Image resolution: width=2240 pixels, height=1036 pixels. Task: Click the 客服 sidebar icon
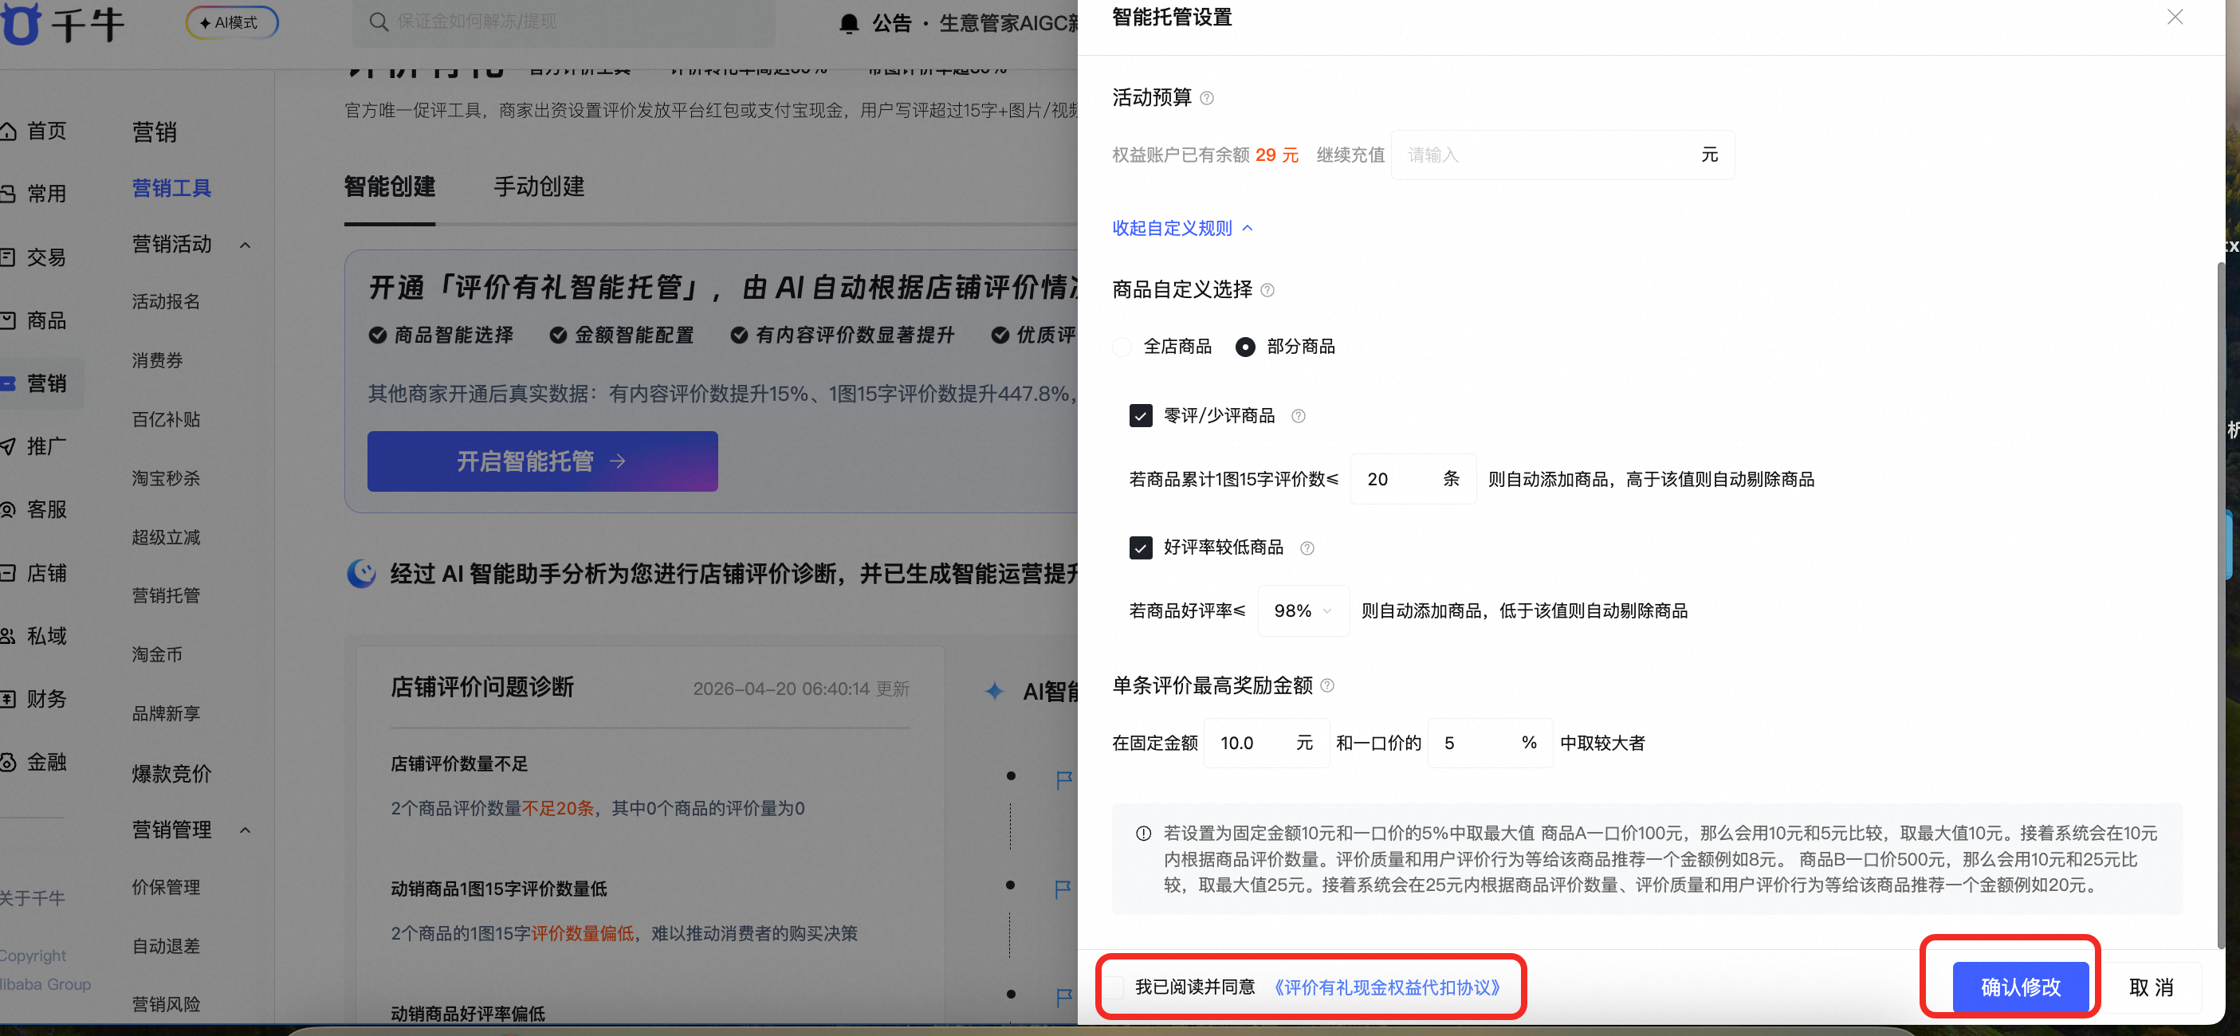point(8,510)
